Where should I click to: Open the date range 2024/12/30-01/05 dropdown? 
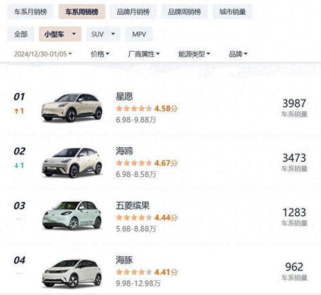tap(43, 54)
